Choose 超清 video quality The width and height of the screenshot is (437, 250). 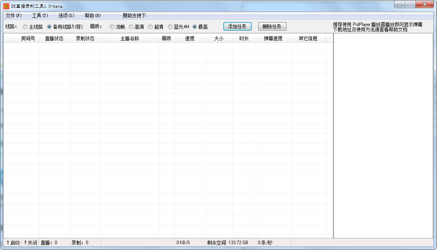[150, 27]
